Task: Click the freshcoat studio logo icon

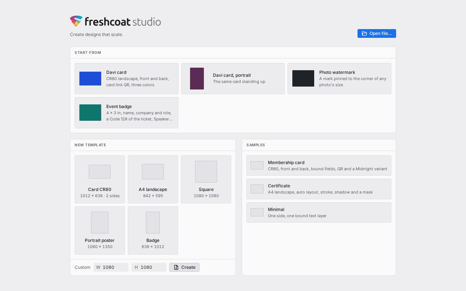Action: click(76, 21)
